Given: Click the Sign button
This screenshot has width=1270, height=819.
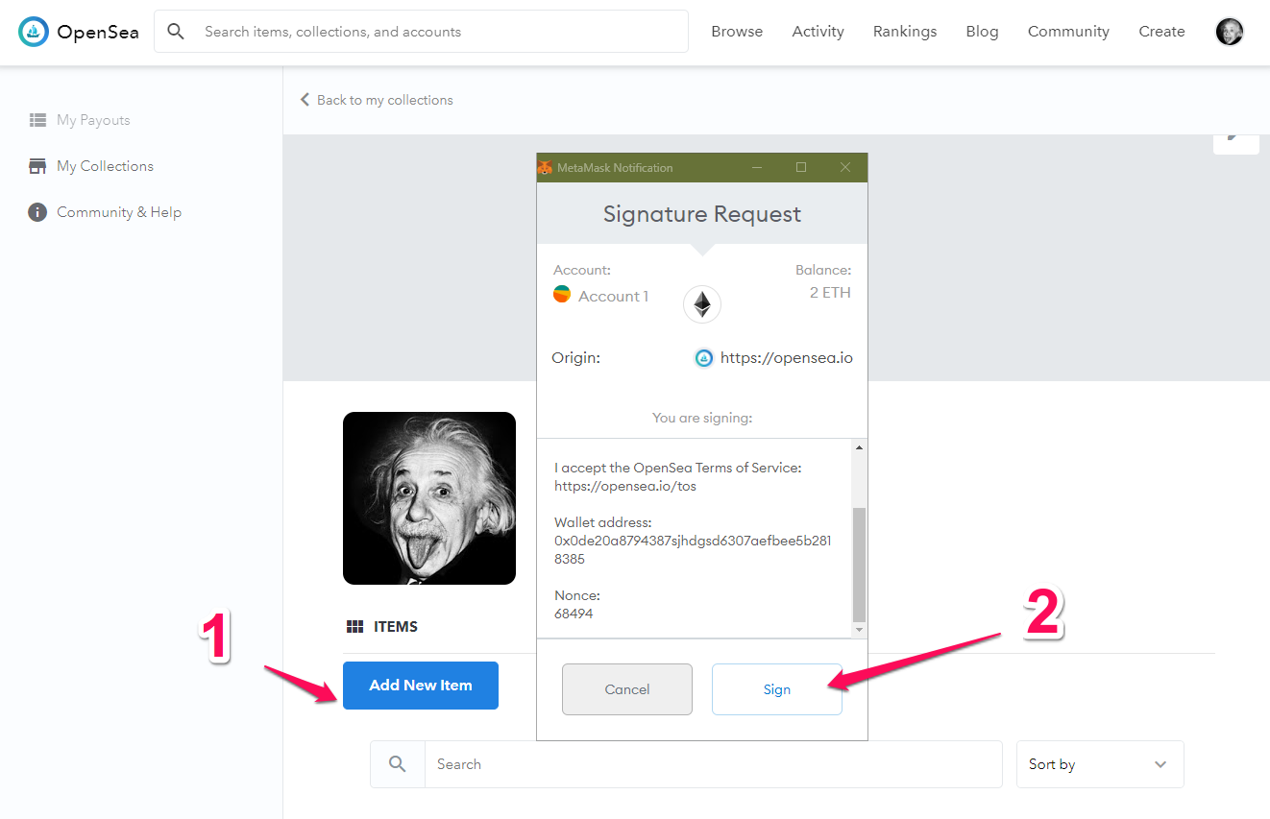Looking at the screenshot, I should coord(777,689).
